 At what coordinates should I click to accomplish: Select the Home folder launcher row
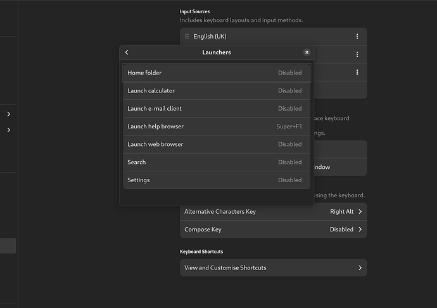216,73
